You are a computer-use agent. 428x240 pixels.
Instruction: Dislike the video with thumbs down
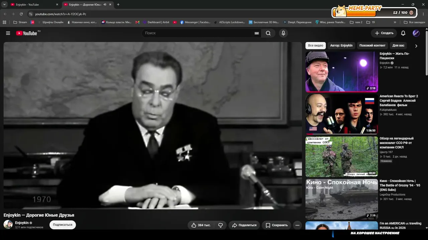coord(220,225)
